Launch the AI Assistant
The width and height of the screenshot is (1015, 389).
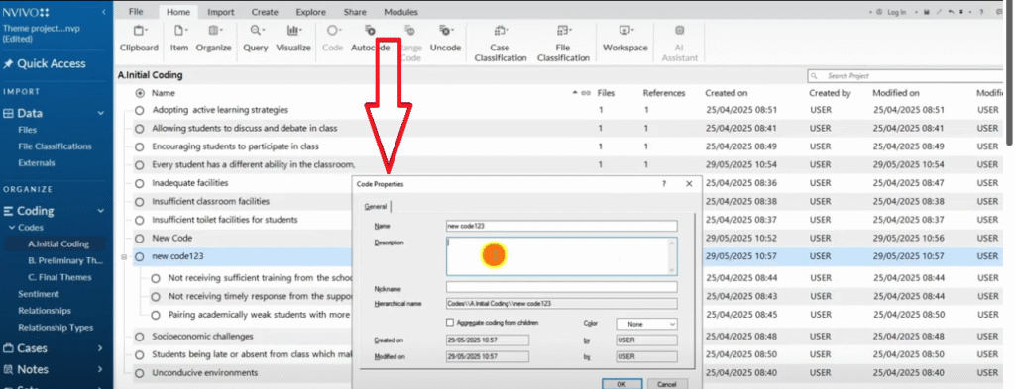coord(679,44)
